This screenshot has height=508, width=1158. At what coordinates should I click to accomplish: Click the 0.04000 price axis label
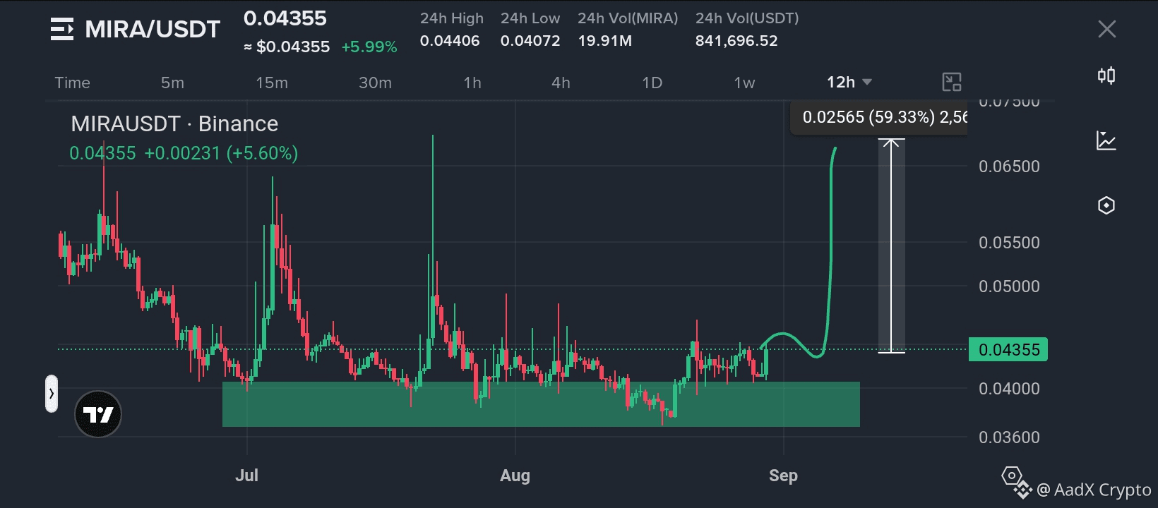(x=1009, y=389)
